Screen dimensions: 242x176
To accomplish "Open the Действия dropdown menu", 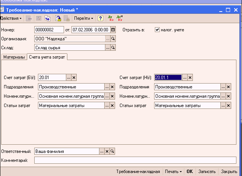I will point(11,18).
